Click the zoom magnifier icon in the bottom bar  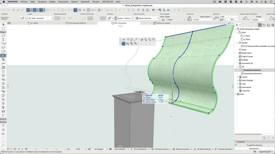[26, 149]
